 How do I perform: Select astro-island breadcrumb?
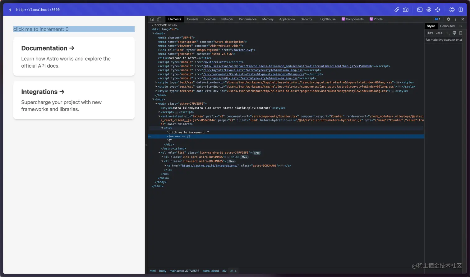211,271
